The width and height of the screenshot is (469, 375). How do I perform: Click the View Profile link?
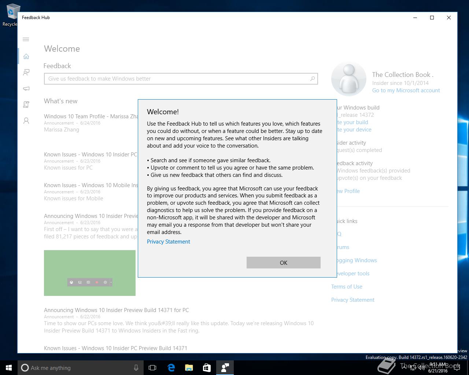pos(348,191)
